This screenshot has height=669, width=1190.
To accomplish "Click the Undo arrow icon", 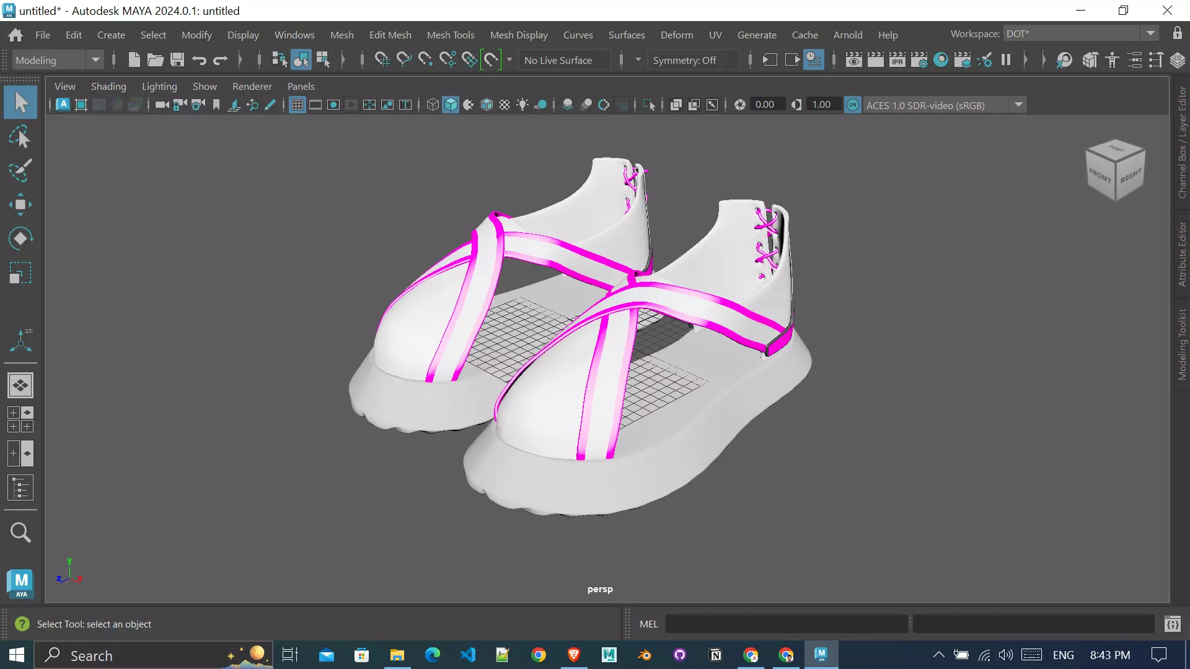I will 199,60.
